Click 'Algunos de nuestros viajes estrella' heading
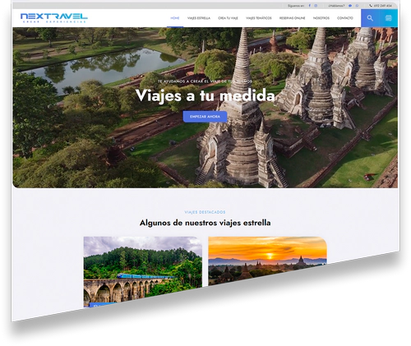The width and height of the screenshot is (411, 346). click(205, 223)
